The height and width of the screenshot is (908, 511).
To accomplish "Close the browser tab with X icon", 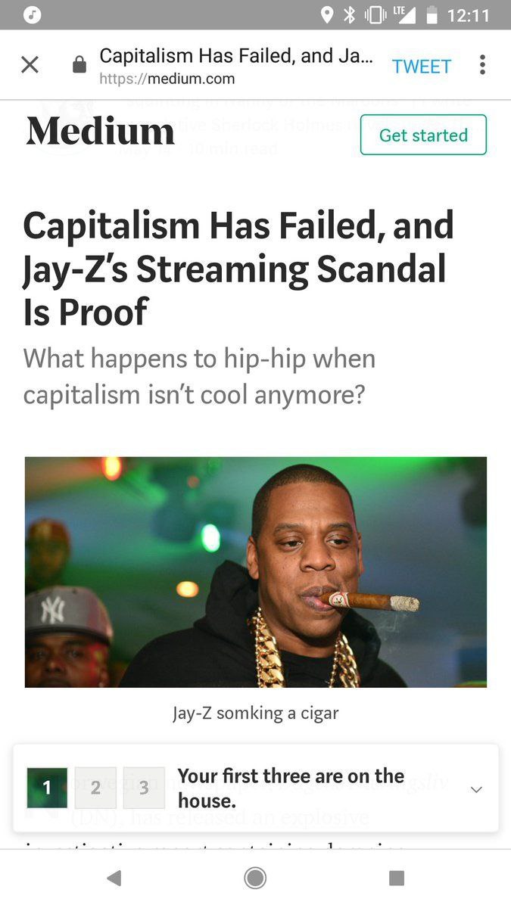I will (x=30, y=65).
